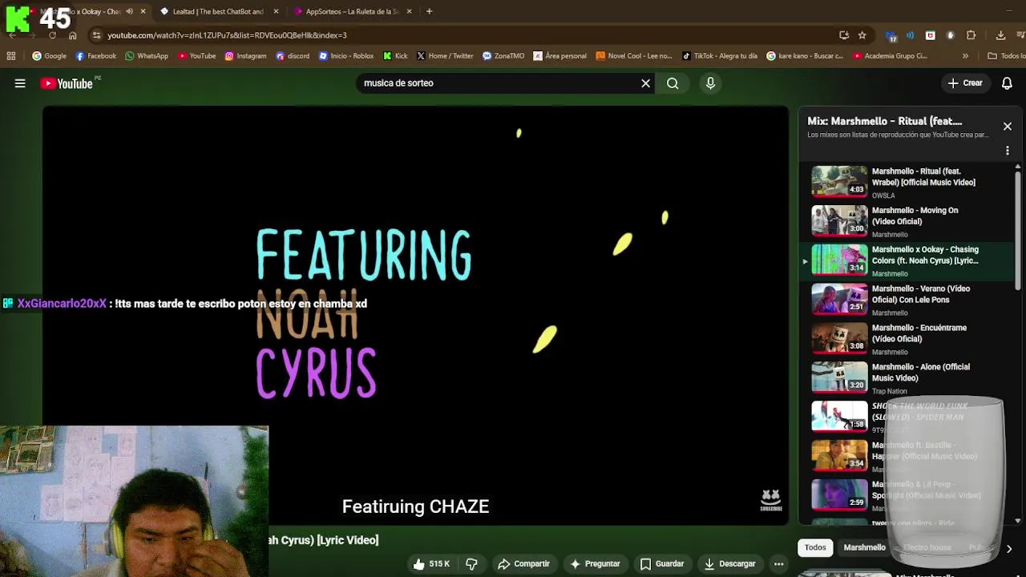Play Marshmello - Ritual thumbnail in the mix
The height and width of the screenshot is (577, 1026).
pyautogui.click(x=839, y=181)
